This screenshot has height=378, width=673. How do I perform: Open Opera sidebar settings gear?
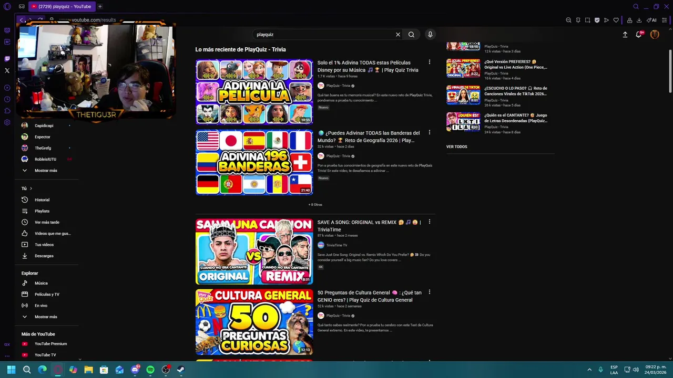pos(7,122)
